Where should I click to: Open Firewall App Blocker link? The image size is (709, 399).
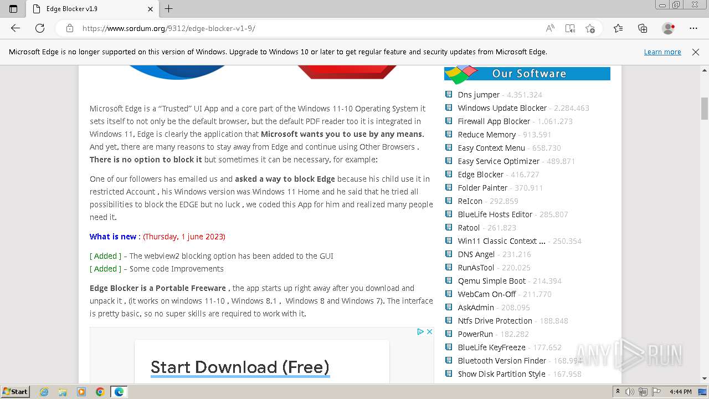tap(494, 121)
